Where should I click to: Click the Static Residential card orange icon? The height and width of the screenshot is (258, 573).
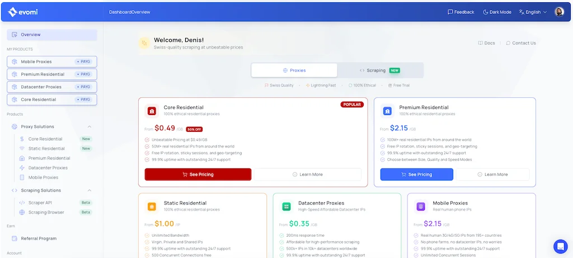[x=152, y=207]
